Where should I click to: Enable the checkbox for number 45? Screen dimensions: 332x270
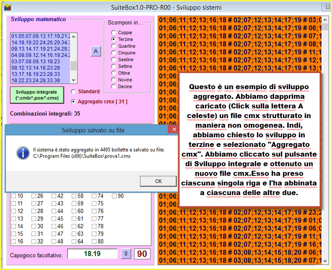(x=54, y=219)
